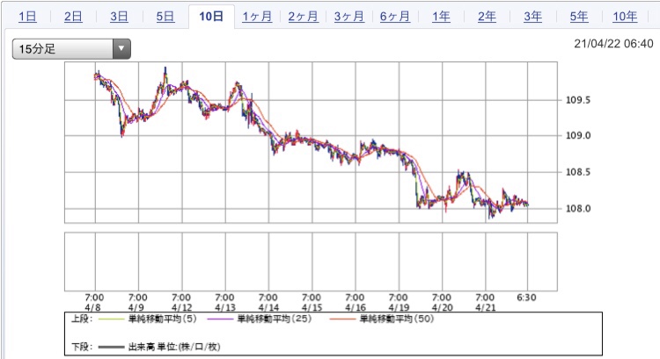
Task: Switch to the 10年 range tab
Action: pyautogui.click(x=625, y=17)
